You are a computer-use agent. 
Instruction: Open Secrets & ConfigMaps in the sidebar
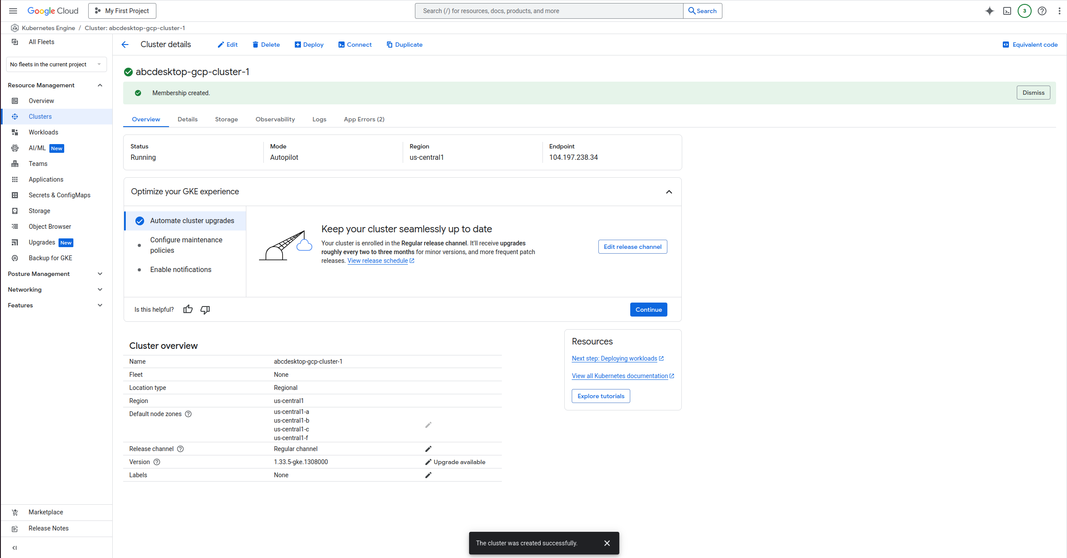57,195
